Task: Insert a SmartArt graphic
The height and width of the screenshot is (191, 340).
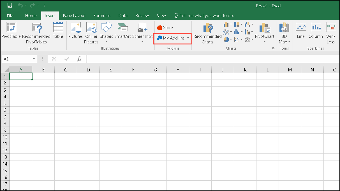Action: point(123,30)
